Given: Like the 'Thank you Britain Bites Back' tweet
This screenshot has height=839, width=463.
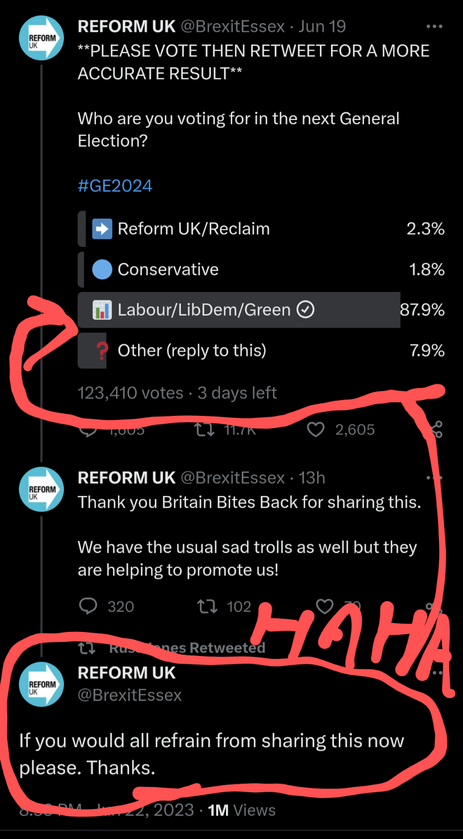Looking at the screenshot, I should click(x=325, y=607).
